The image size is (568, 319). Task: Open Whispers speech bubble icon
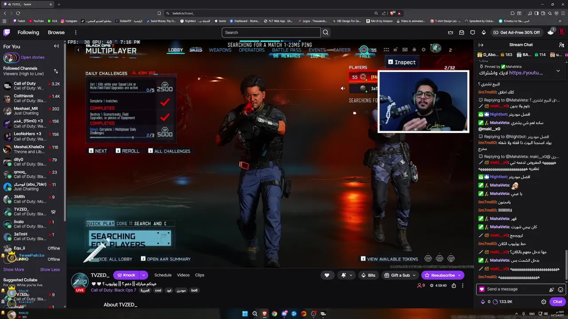pyautogui.click(x=473, y=32)
